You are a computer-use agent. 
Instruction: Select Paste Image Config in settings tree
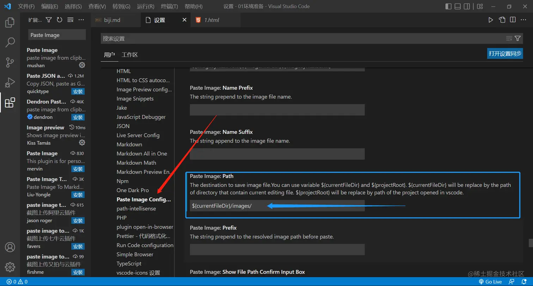pyautogui.click(x=144, y=199)
